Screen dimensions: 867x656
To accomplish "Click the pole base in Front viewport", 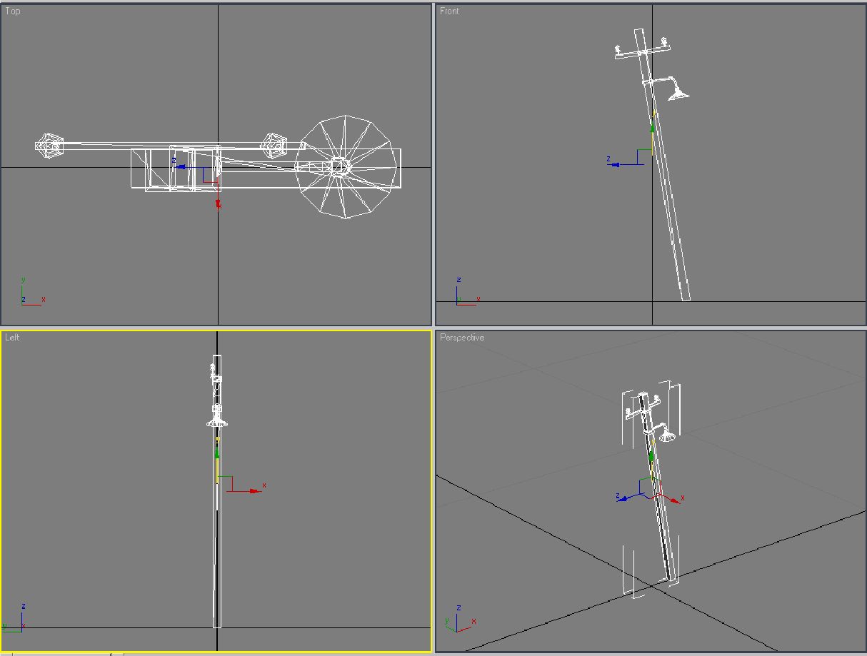I will 685,294.
